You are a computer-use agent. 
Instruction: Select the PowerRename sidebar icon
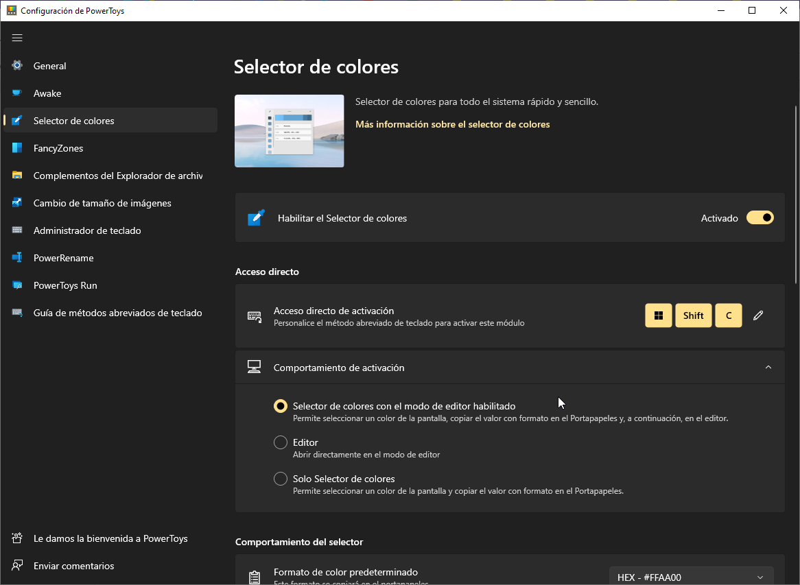(x=18, y=257)
